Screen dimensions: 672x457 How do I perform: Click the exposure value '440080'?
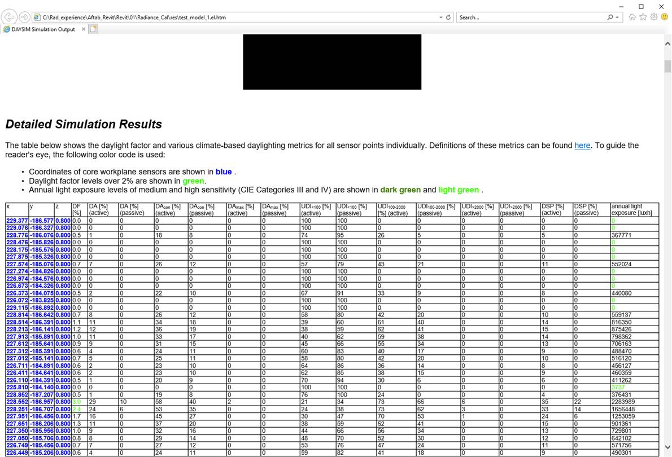coord(621,293)
